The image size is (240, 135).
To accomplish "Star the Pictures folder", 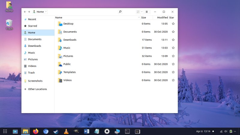I will pos(173,56).
